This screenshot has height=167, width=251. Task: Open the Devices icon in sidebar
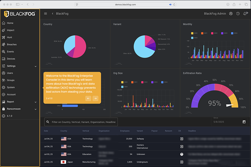tap(4, 59)
